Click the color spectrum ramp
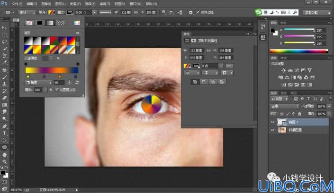This screenshot has height=193, width=334. [298, 51]
